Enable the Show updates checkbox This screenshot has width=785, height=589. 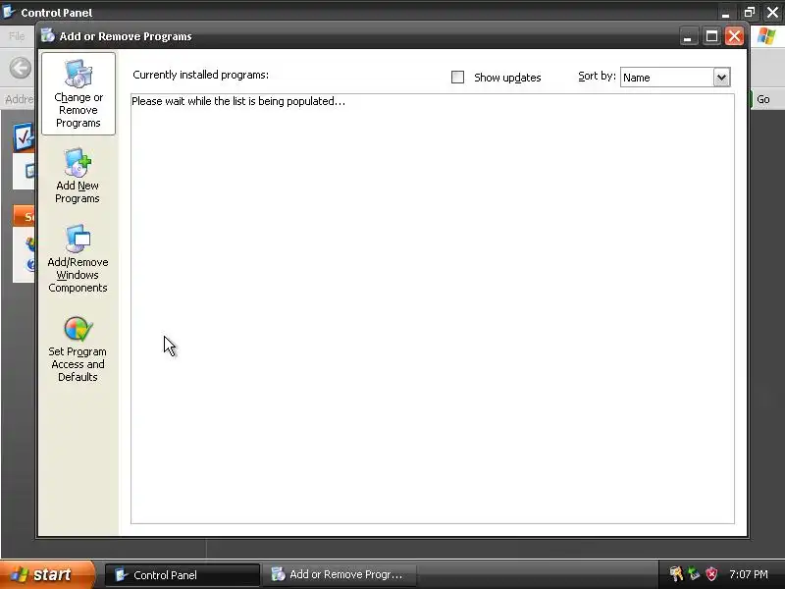click(x=457, y=78)
